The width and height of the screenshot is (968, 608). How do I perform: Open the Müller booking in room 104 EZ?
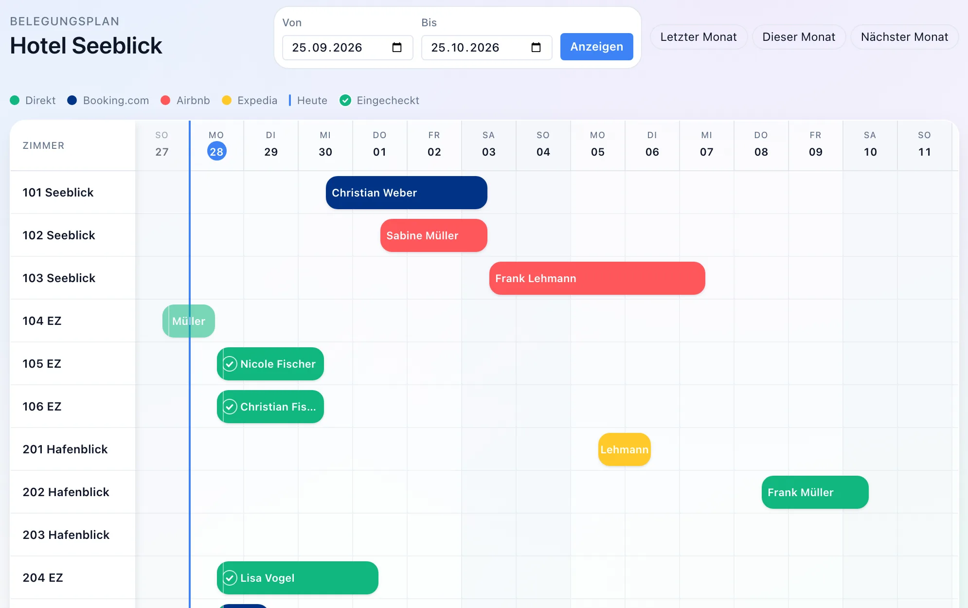[189, 321]
